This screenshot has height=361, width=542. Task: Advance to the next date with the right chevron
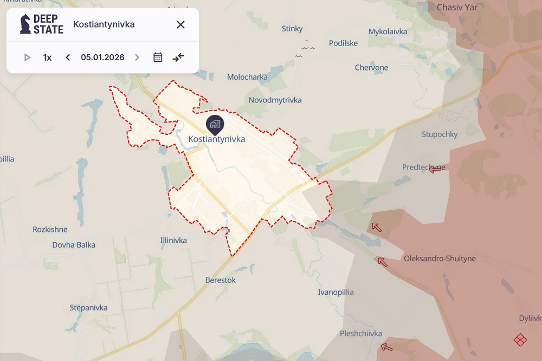(x=137, y=57)
